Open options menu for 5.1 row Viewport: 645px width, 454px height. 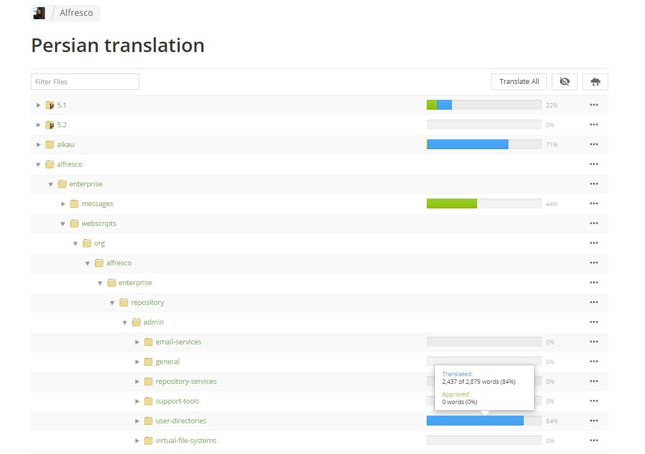[593, 105]
